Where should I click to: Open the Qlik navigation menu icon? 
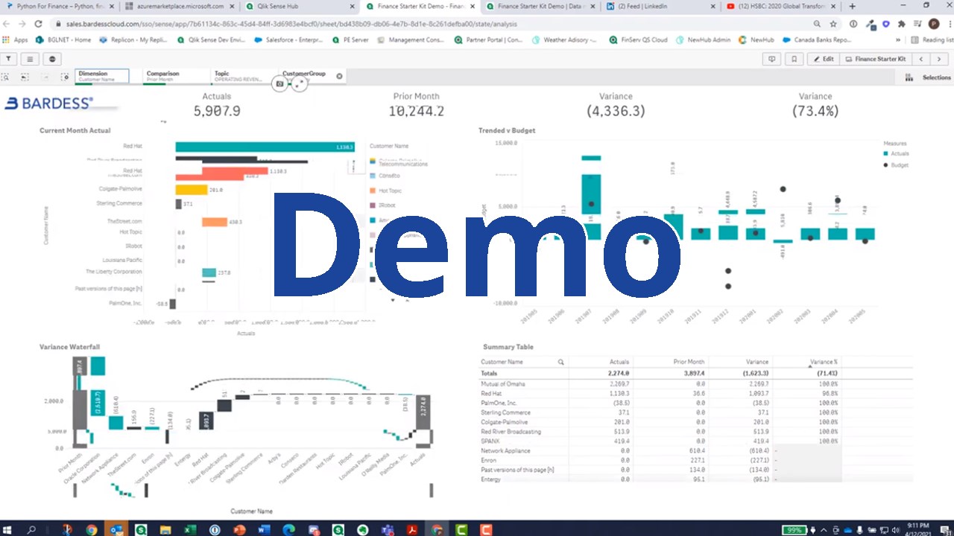8,59
